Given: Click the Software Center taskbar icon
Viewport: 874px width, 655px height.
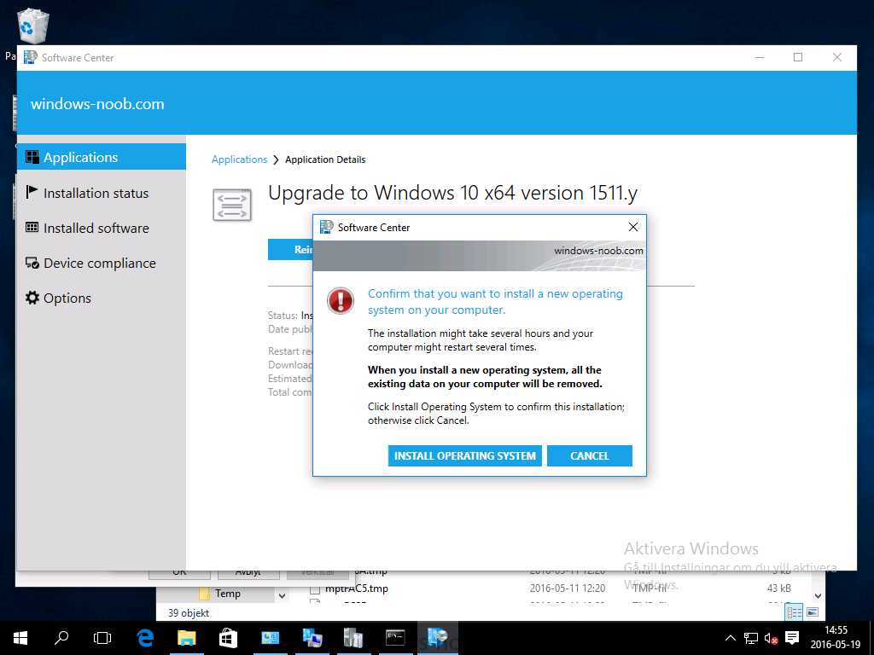Looking at the screenshot, I should [x=437, y=638].
